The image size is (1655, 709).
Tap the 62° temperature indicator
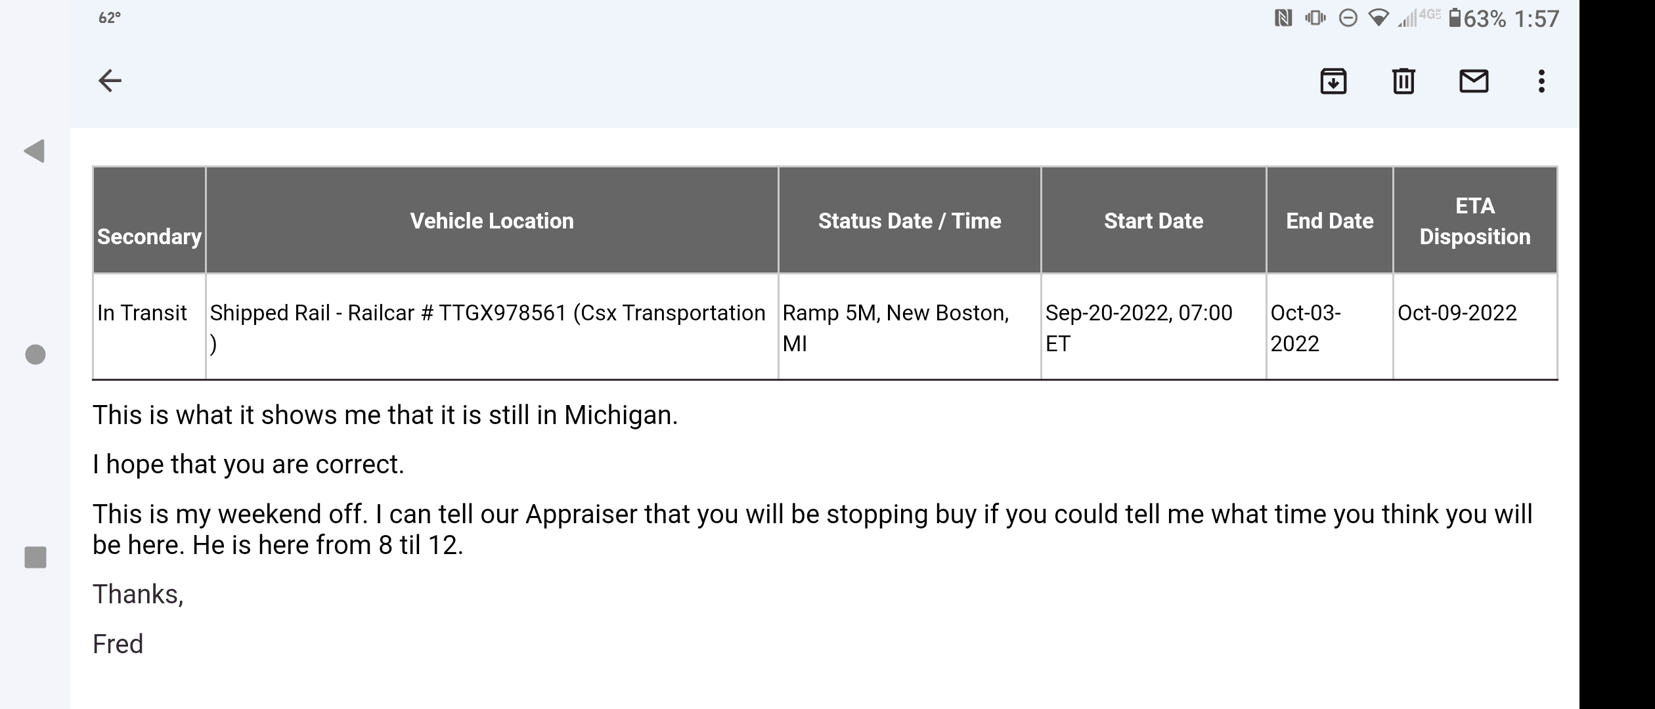point(110,18)
